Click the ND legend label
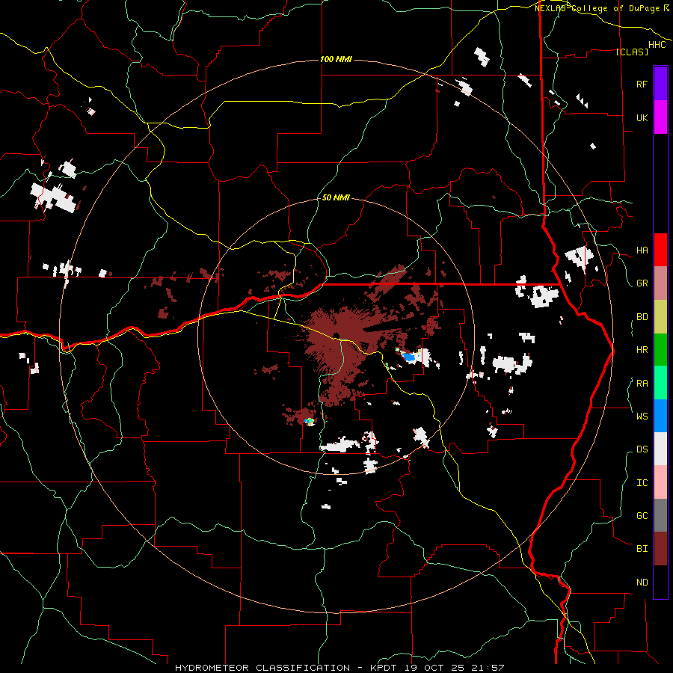 (x=642, y=583)
